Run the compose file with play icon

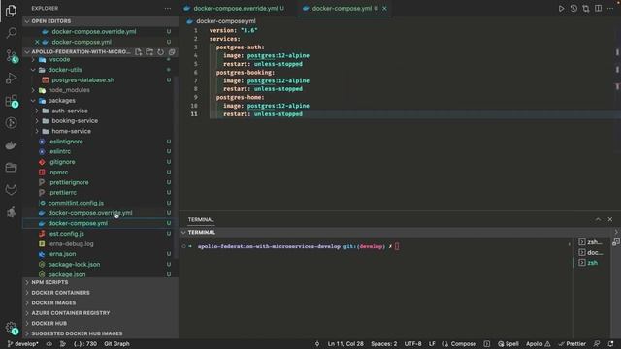[x=561, y=9]
